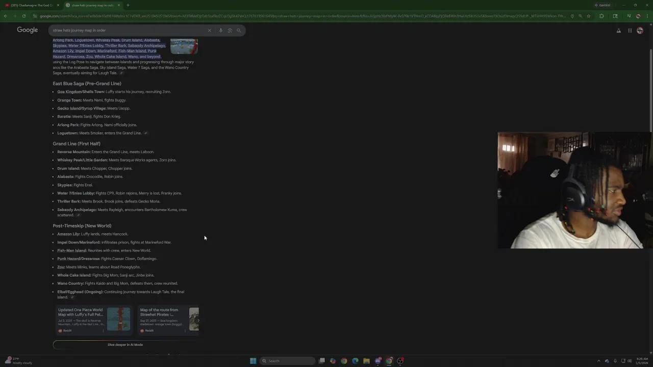This screenshot has height=367, width=653.
Task: Close the Charlamagne Tha God tab
Action: pos(58,5)
